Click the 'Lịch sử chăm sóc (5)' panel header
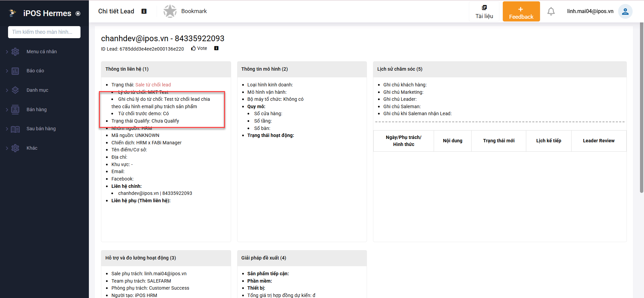 click(x=500, y=69)
